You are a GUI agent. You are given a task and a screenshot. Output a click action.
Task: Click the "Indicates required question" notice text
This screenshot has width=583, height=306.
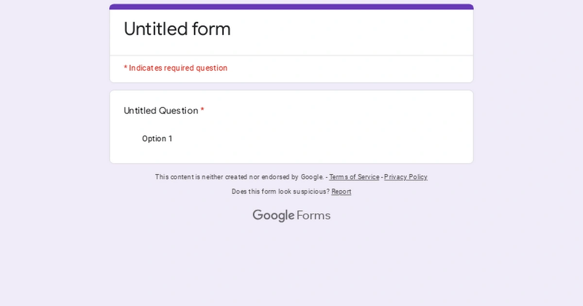(x=178, y=68)
